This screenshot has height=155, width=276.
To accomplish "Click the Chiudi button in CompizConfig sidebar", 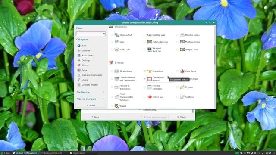I will coord(91,105).
